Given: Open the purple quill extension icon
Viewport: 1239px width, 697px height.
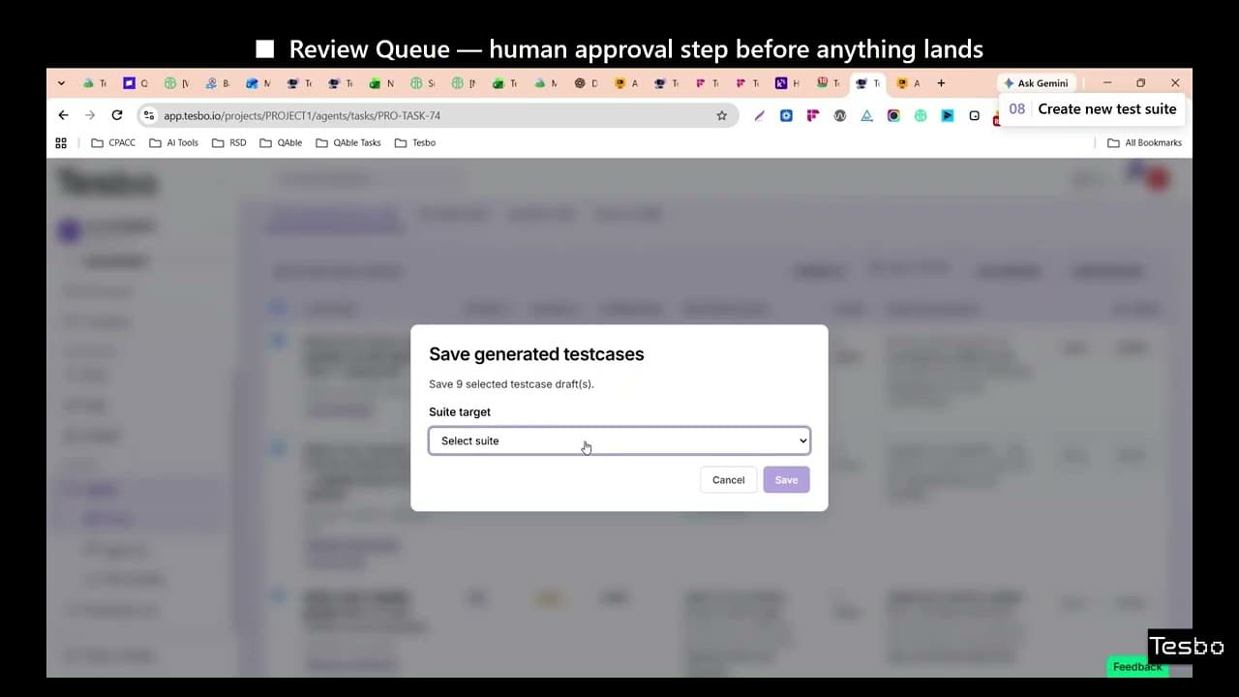Looking at the screenshot, I should (759, 115).
